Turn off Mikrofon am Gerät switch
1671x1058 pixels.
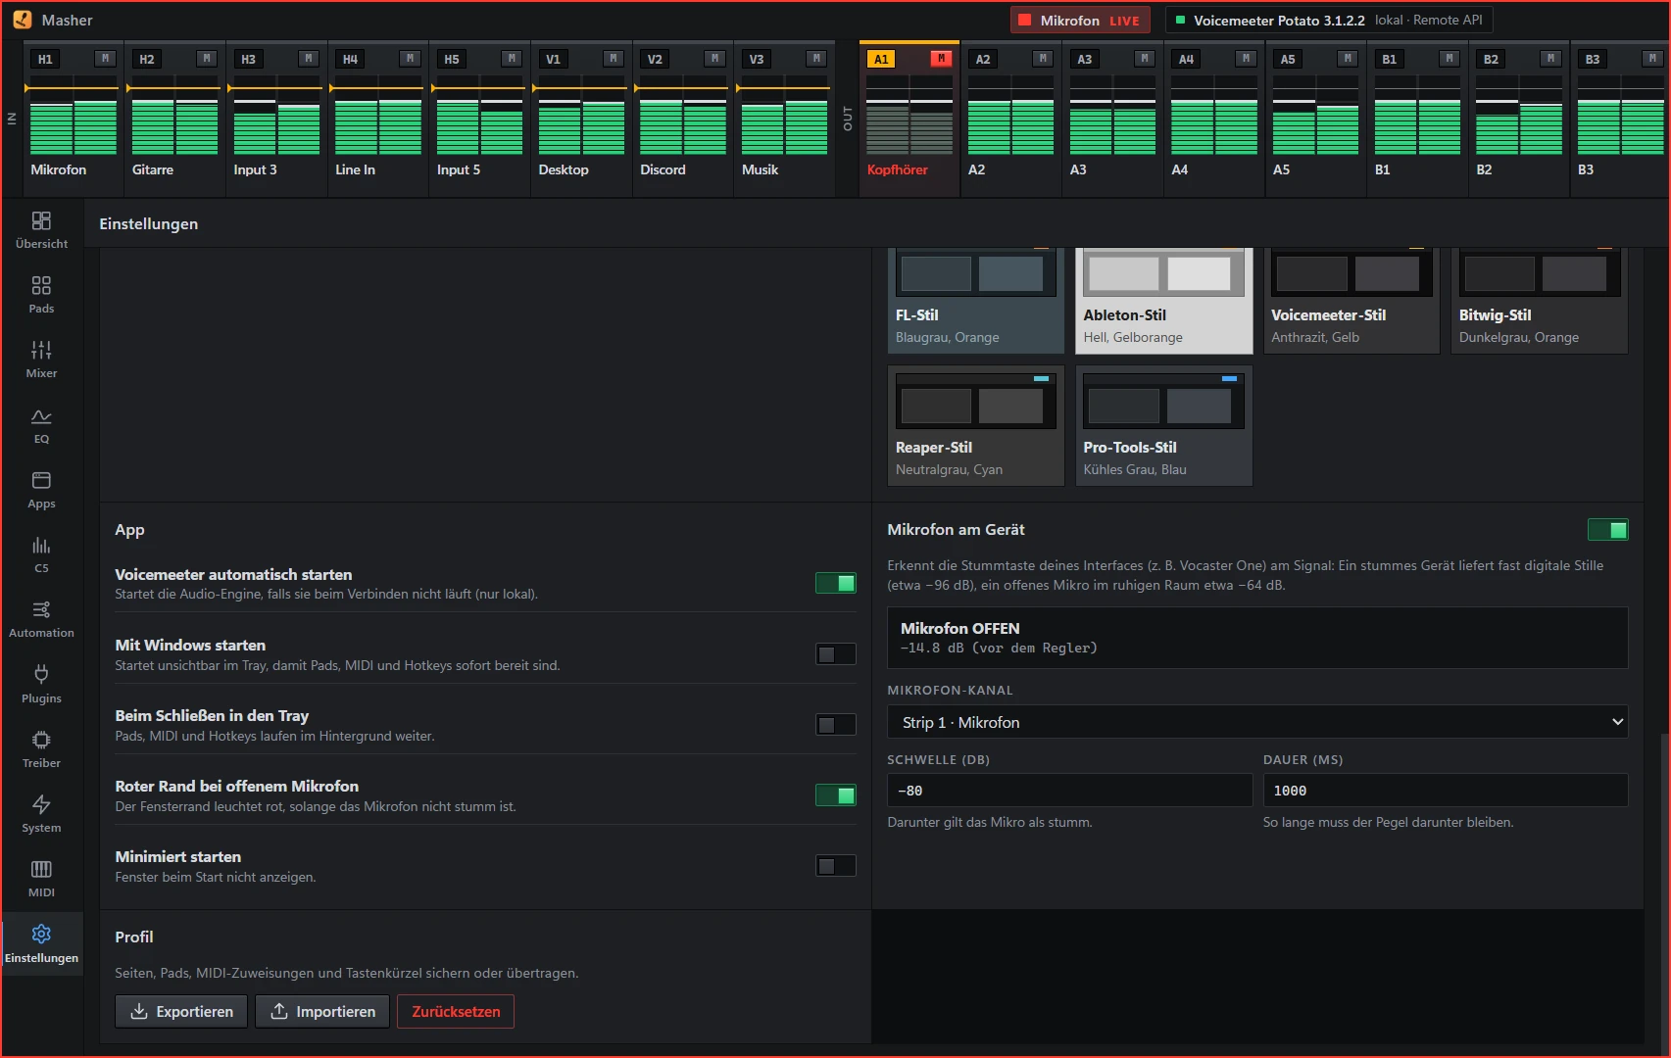[1608, 530]
